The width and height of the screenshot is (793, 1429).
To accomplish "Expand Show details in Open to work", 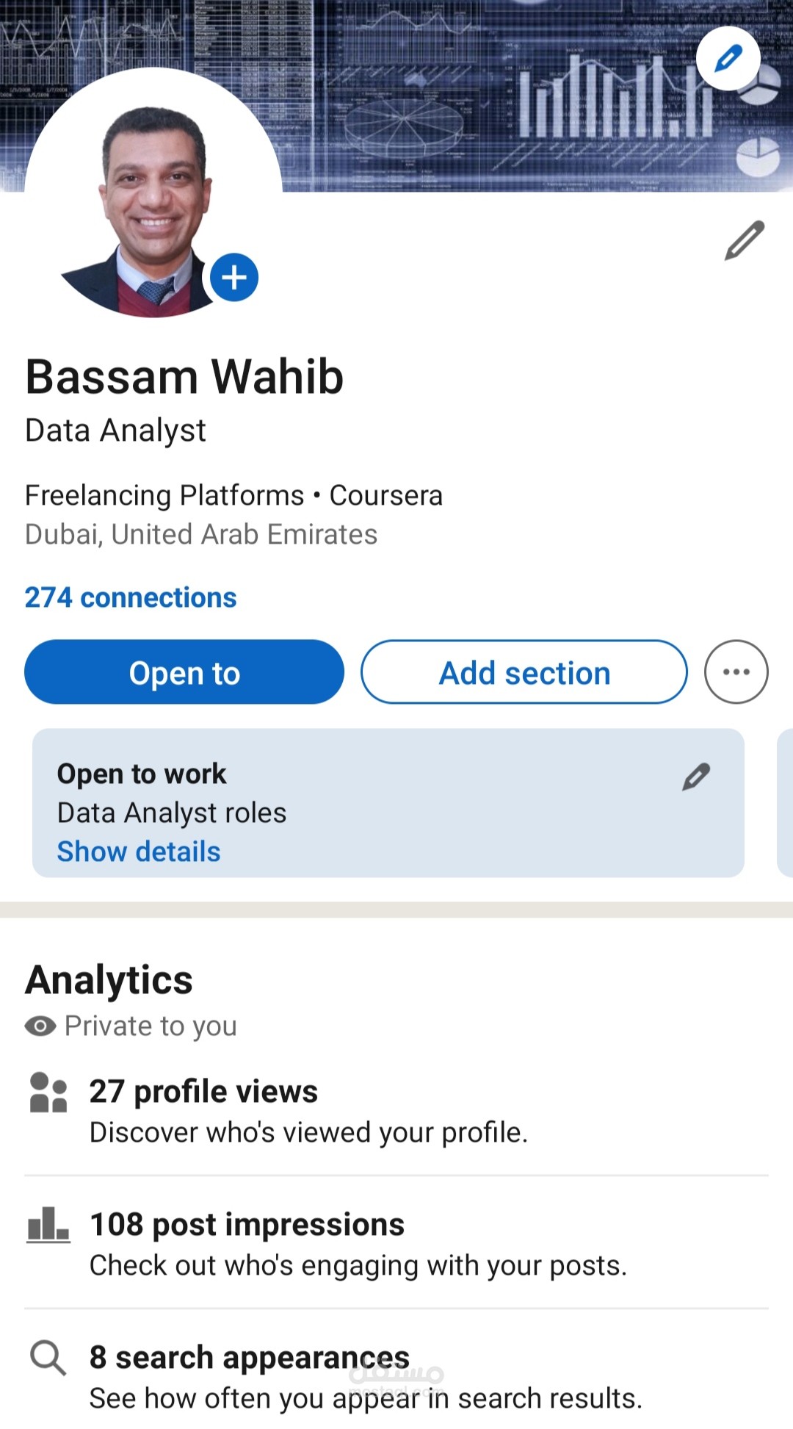I will [139, 852].
